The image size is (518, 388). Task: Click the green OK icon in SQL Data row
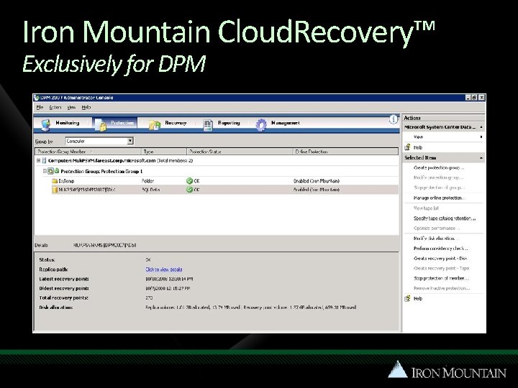(189, 190)
